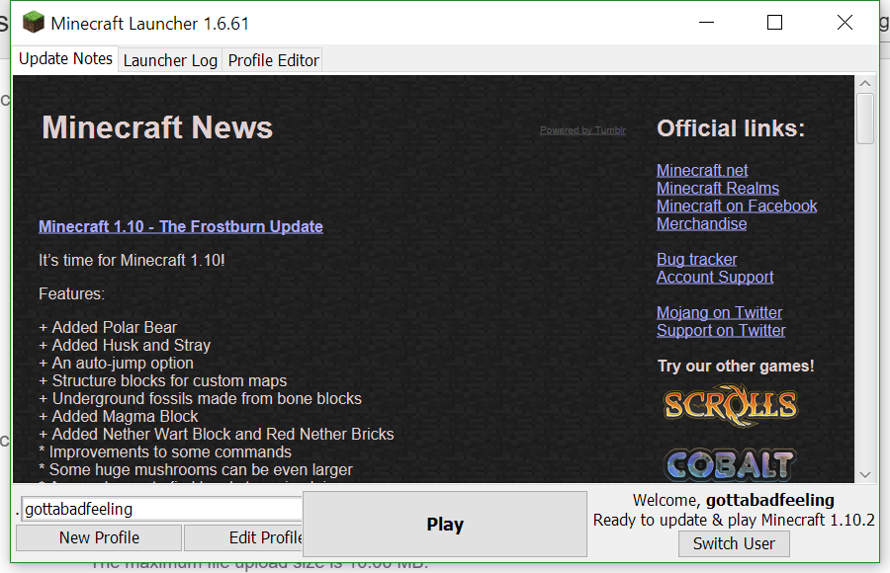Click the news scrollbar down arrow
Viewport: 890px width, 573px height.
coord(865,475)
